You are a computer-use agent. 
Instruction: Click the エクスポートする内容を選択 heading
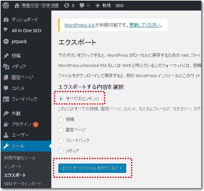coord(91,87)
